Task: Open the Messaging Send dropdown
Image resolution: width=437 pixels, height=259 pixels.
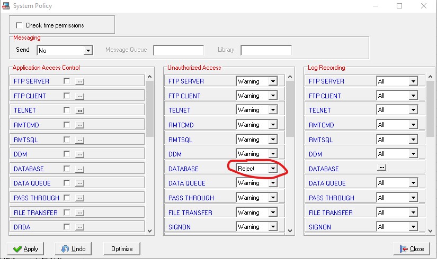Action: pyautogui.click(x=88, y=50)
